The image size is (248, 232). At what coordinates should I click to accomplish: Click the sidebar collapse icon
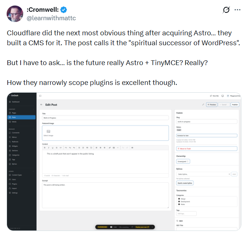tap(40, 96)
